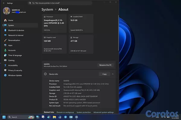Open Task View from the taskbar
This screenshot has height=120, width=181.
click(38, 117)
